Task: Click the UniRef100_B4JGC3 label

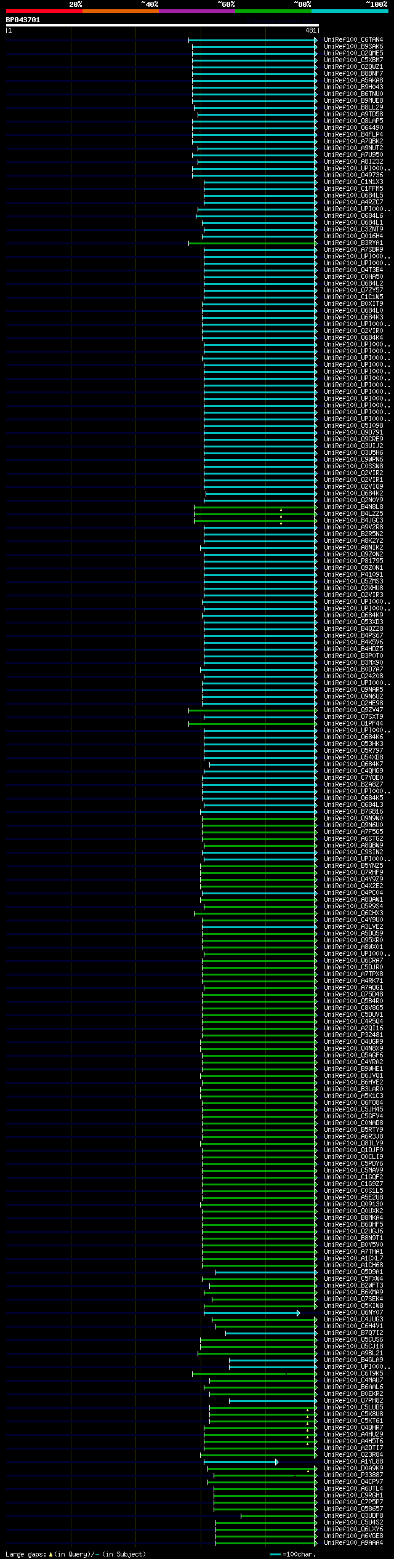Action: pyautogui.click(x=353, y=521)
